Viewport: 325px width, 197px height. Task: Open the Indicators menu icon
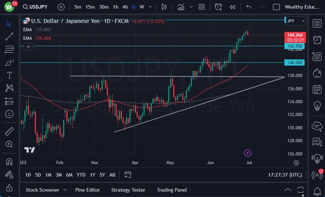181,7
